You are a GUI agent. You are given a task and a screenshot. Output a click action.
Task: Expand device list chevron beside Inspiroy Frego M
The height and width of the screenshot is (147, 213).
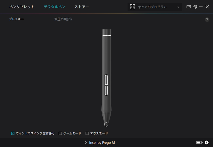pyautogui.click(x=86, y=143)
